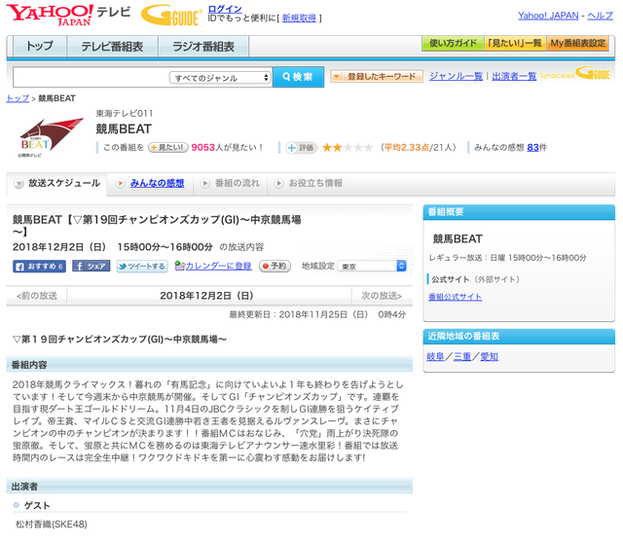Select the お役立ち情報 tab
Image resolution: width=623 pixels, height=541 pixels.
click(x=311, y=183)
